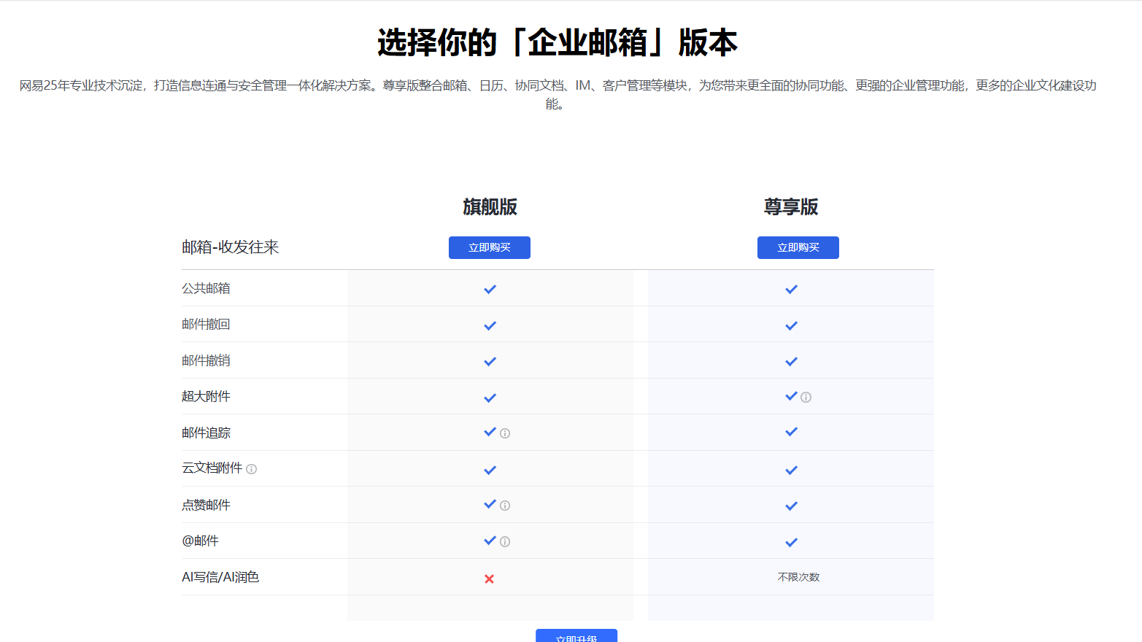Click the checkmark for 邮件撤回 under 尊享版
This screenshot has height=642, width=1142.
coord(791,325)
